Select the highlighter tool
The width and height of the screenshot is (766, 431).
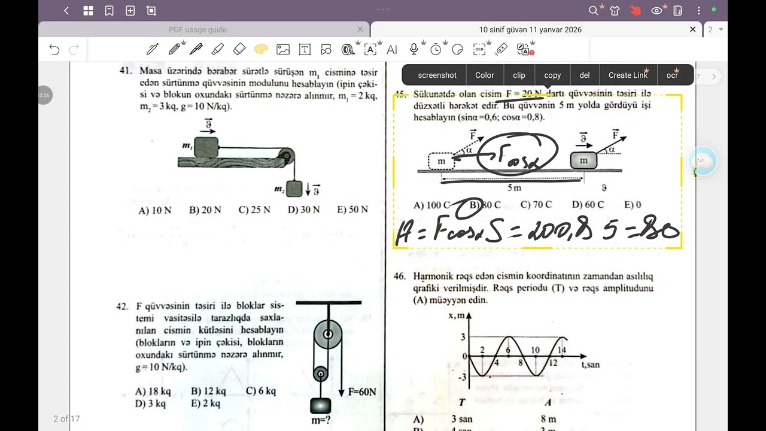217,50
